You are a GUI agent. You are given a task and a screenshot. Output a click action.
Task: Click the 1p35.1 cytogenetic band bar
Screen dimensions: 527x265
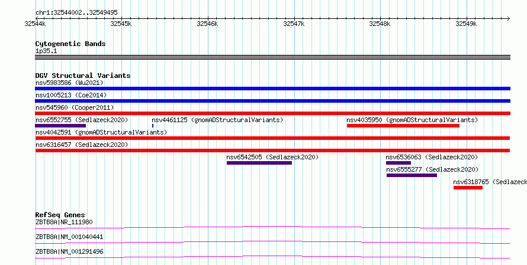tap(272, 57)
